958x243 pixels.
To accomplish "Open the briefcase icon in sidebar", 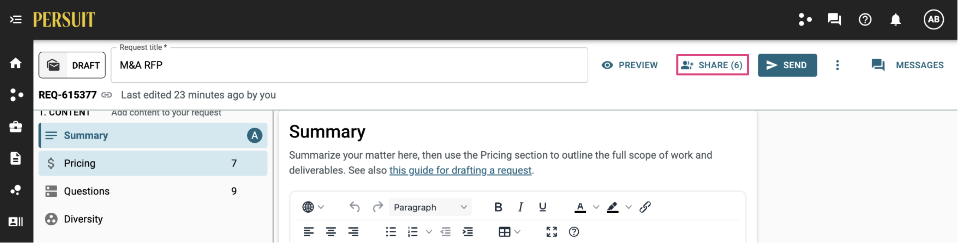I will (16, 127).
